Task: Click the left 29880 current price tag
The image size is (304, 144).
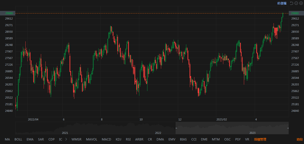Action: [x=8, y=13]
